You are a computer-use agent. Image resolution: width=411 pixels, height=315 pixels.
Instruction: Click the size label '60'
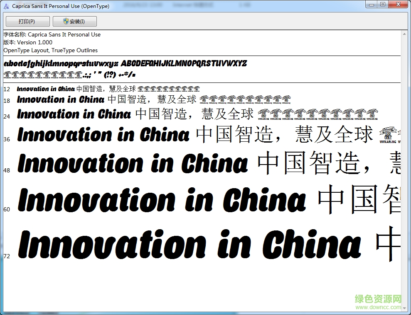click(7, 209)
